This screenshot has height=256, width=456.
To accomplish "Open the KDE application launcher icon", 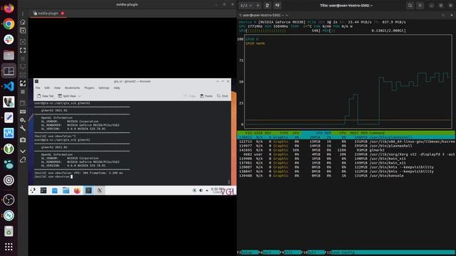I will pyautogui.click(x=33, y=191).
